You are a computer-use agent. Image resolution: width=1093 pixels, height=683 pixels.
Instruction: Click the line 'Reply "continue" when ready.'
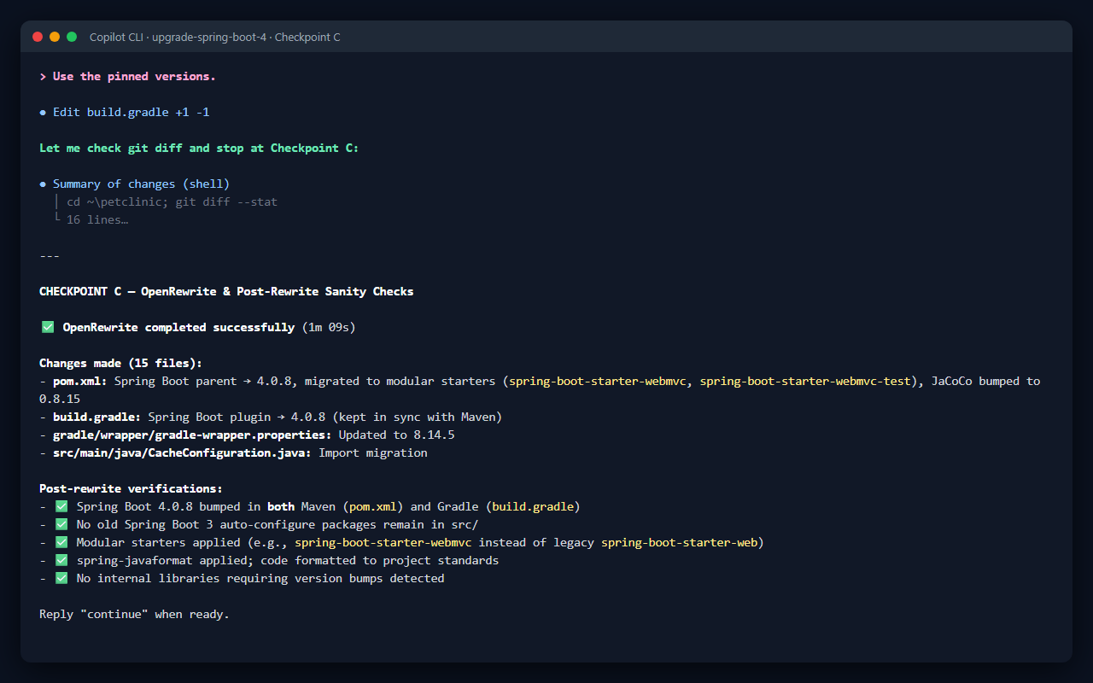[x=134, y=615]
